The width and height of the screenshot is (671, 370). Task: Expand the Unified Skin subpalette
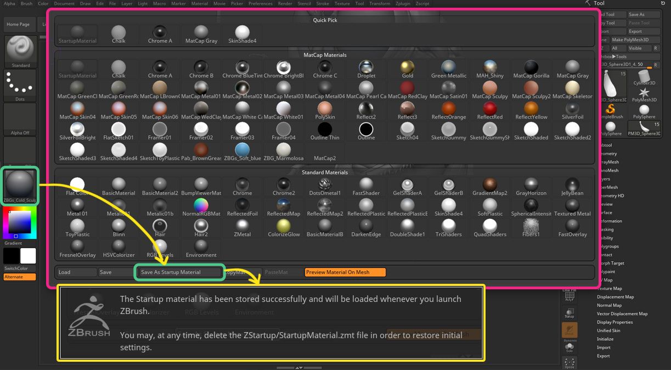(608, 330)
